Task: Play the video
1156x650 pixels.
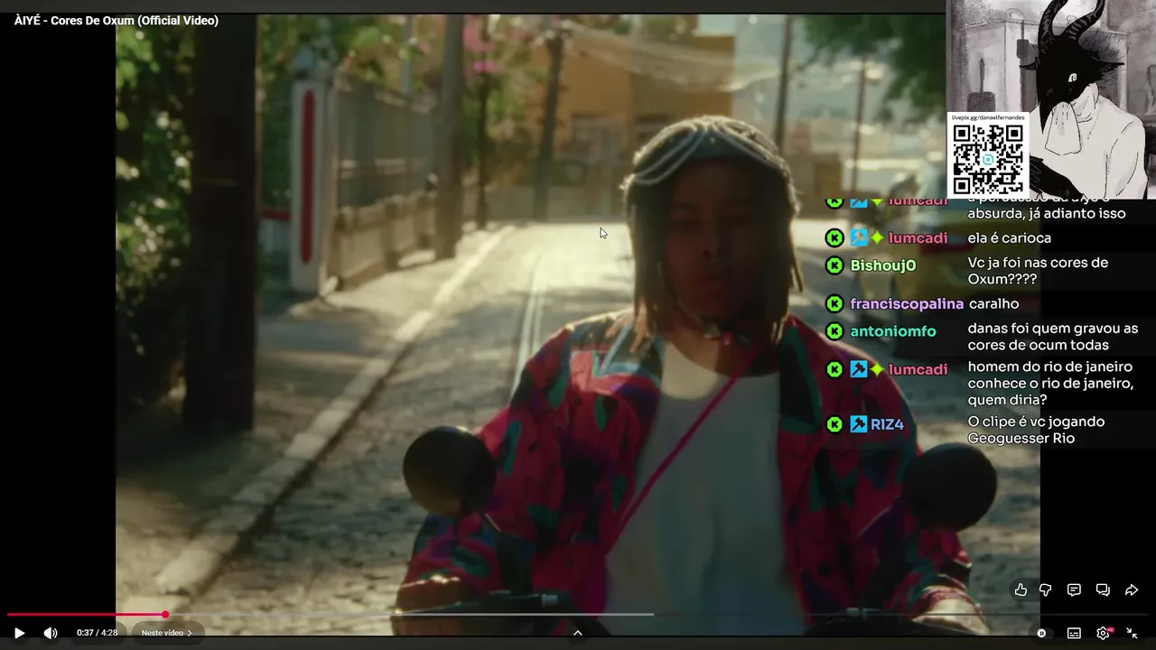Action: (19, 633)
